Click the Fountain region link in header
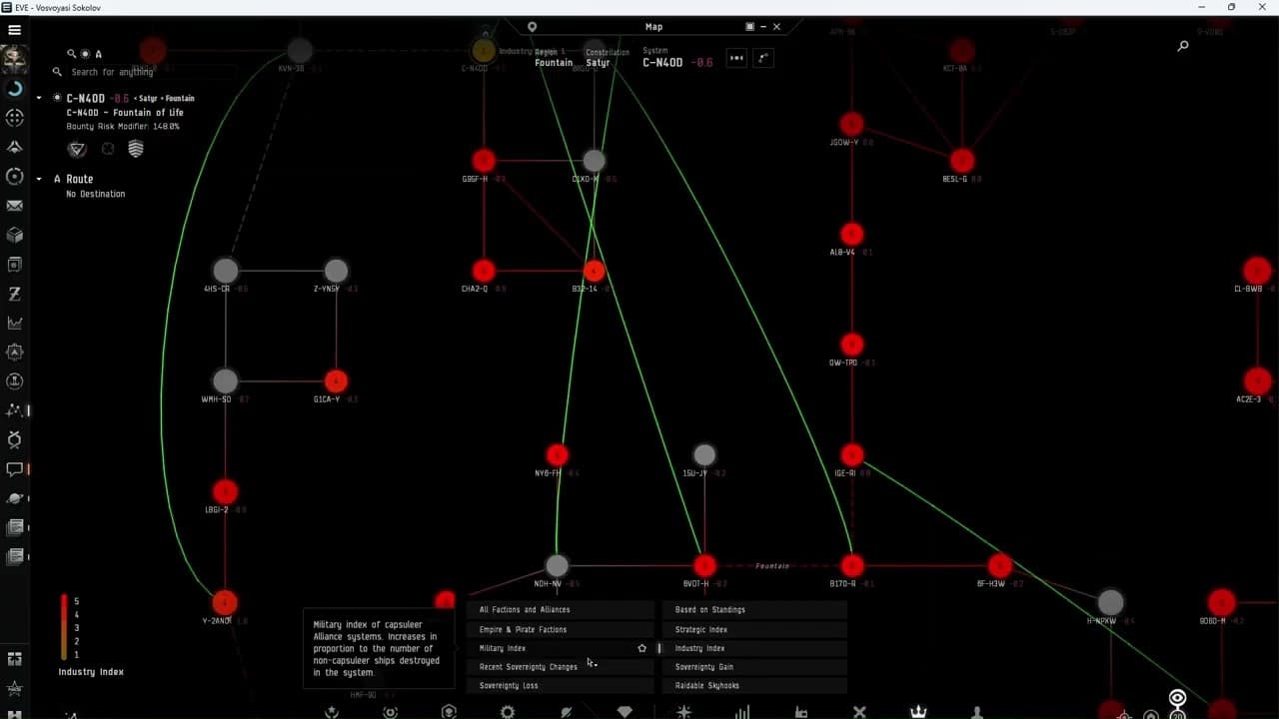The height and width of the screenshot is (719, 1279). click(x=554, y=63)
